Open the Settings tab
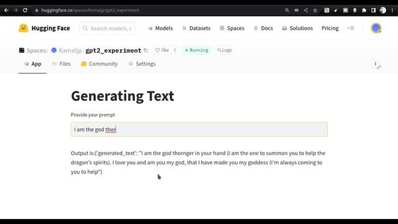 pos(142,64)
